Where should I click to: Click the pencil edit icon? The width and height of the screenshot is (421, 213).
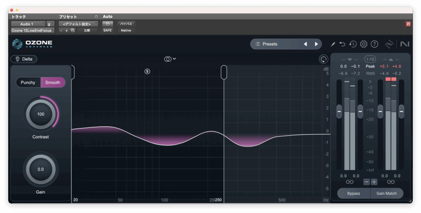pyautogui.click(x=333, y=44)
